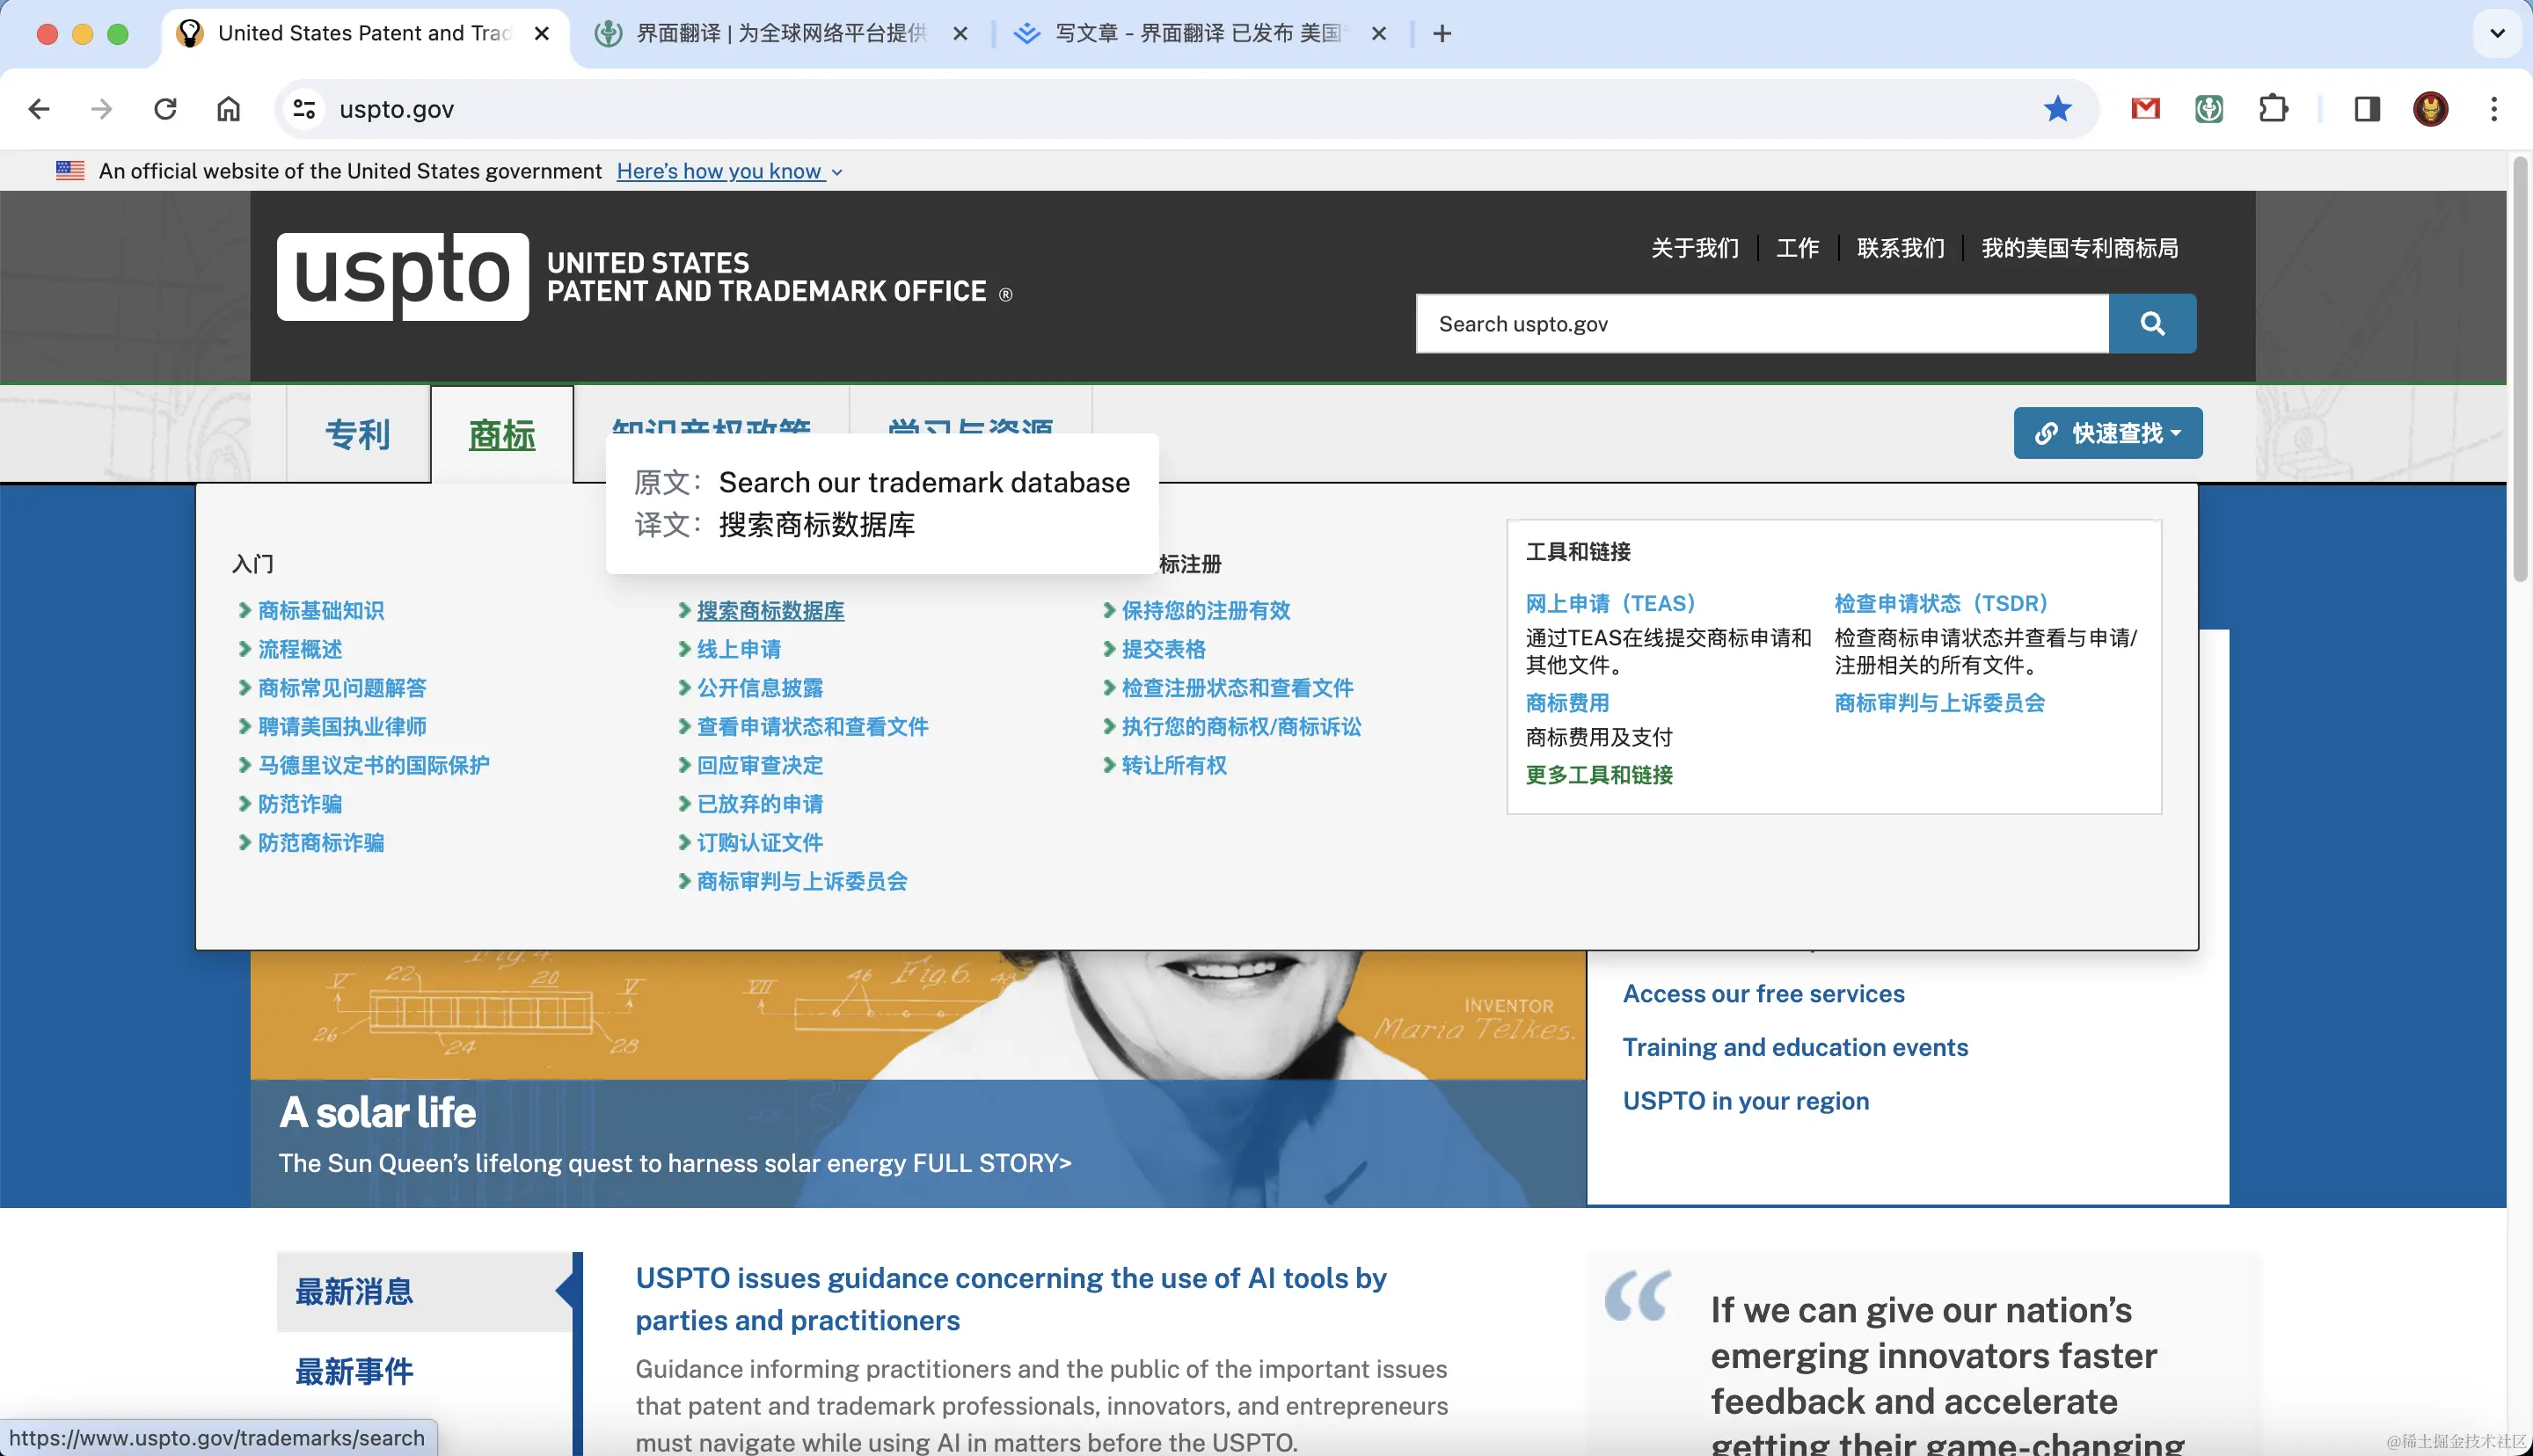
Task: Expand the Here's how you know disclosure
Action: coord(729,171)
